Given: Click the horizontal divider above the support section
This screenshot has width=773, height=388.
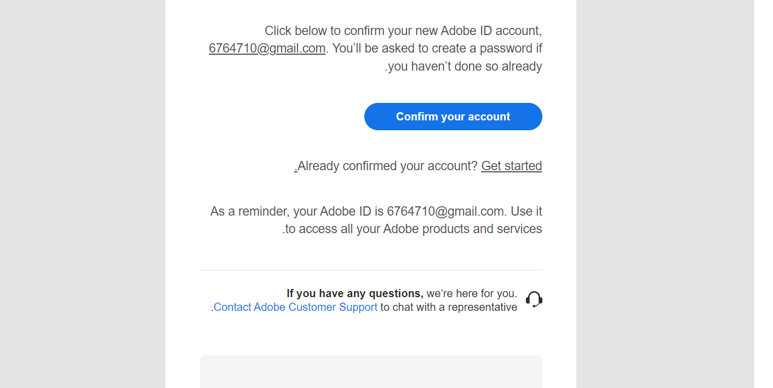Looking at the screenshot, I should coord(371,270).
